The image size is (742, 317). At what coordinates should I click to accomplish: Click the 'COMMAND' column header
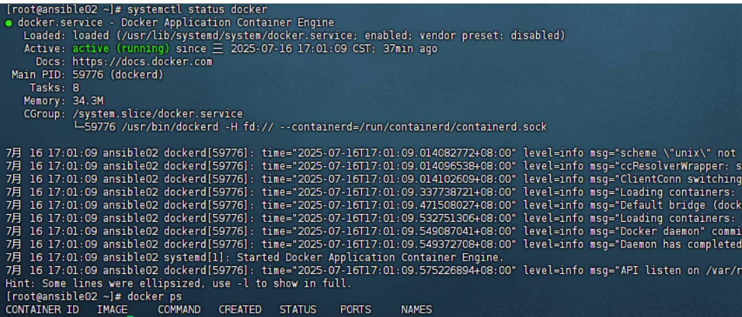pyautogui.click(x=179, y=310)
